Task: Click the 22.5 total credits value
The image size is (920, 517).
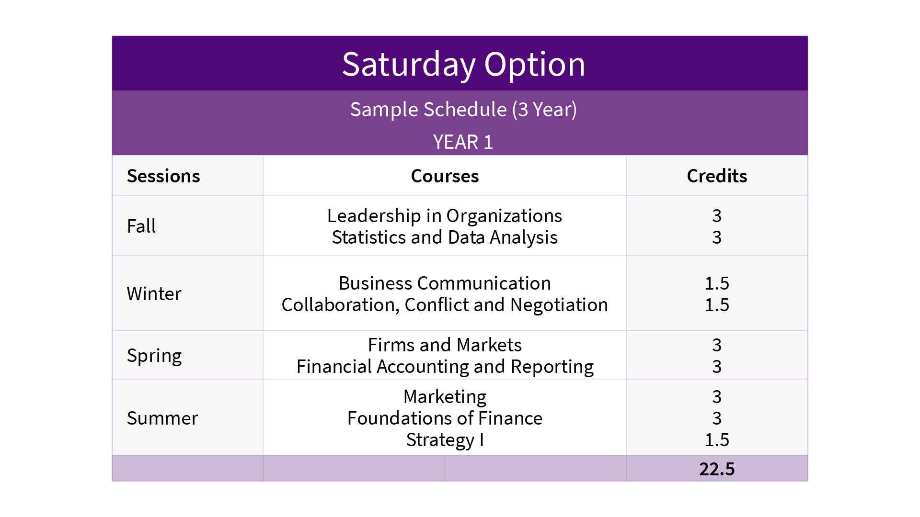Action: pyautogui.click(x=717, y=469)
